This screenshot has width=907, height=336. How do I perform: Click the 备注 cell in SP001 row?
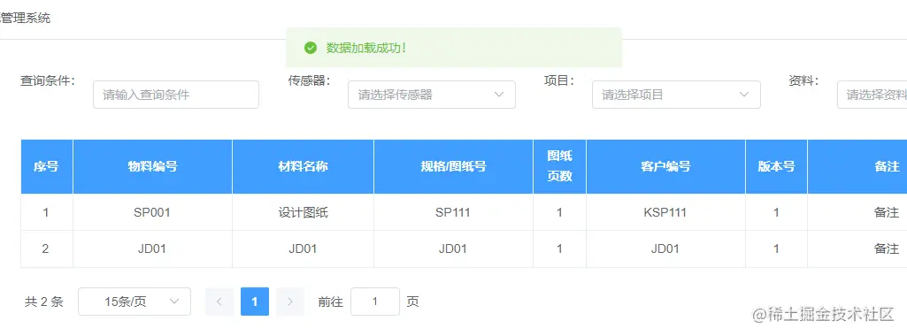(x=857, y=212)
